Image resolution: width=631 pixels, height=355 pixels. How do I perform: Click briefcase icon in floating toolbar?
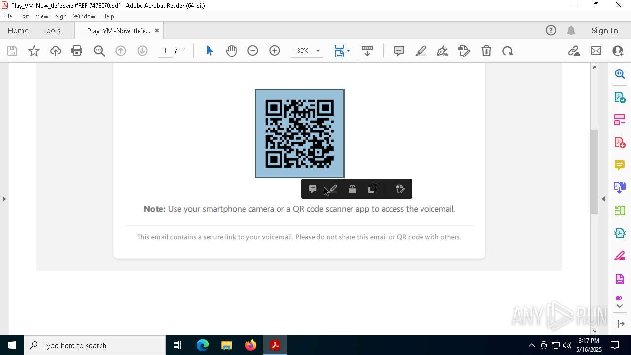[352, 189]
